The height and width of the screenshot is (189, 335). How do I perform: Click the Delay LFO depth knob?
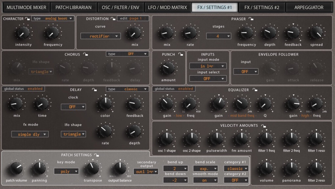point(135,132)
